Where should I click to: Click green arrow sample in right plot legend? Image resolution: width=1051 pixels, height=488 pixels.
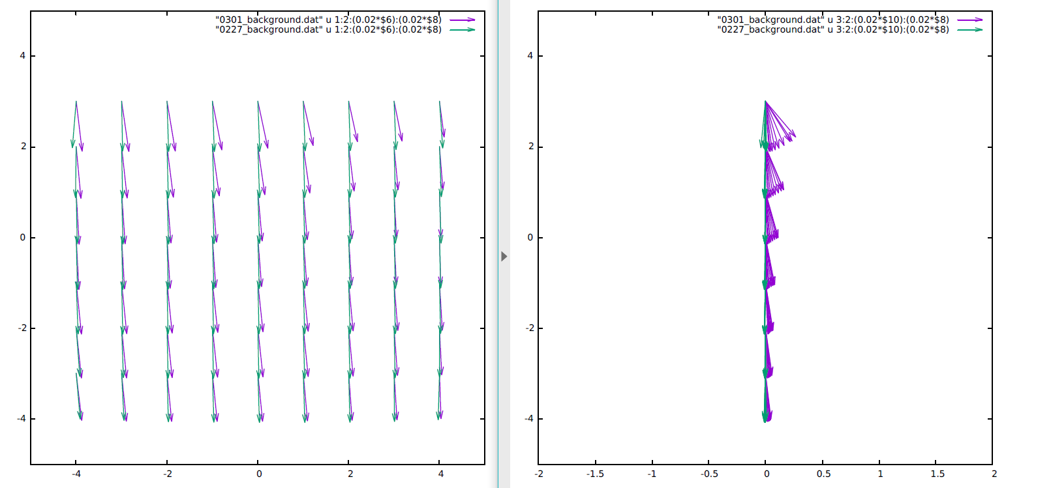pos(969,30)
